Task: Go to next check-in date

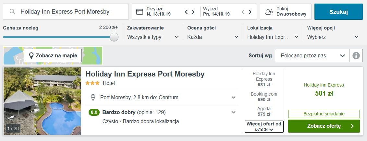Action: tap(193, 12)
